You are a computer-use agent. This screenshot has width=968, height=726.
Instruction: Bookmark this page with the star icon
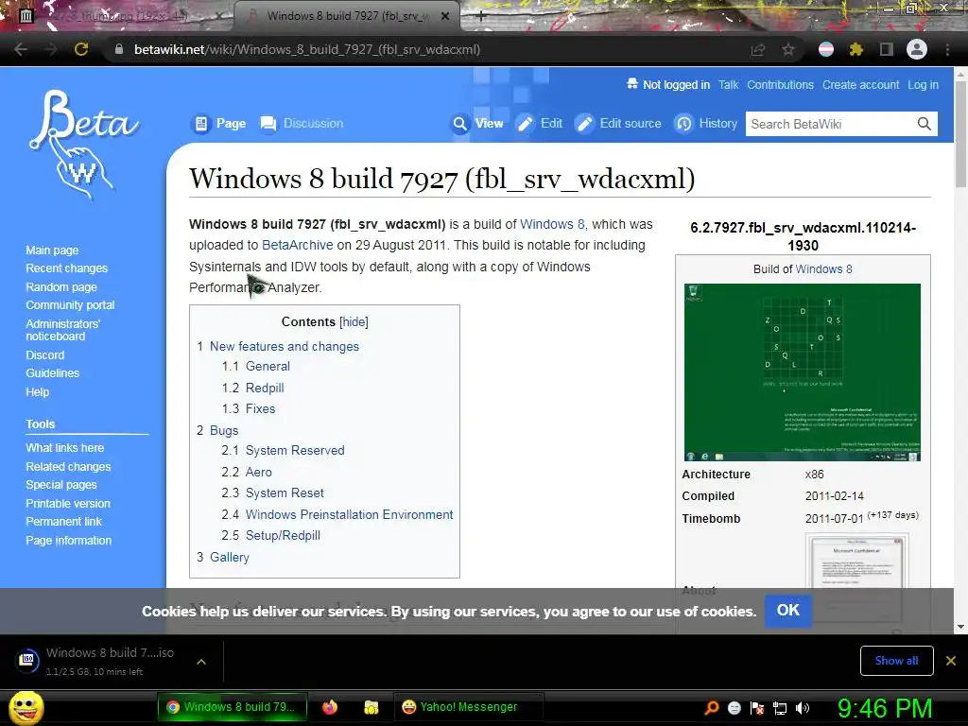788,49
